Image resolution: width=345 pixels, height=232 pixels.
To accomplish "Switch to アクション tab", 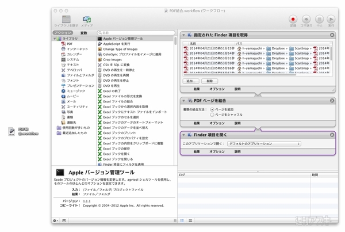I will (63, 33).
